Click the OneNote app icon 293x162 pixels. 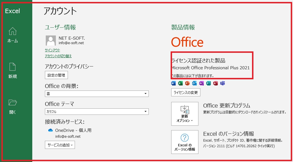(202, 83)
